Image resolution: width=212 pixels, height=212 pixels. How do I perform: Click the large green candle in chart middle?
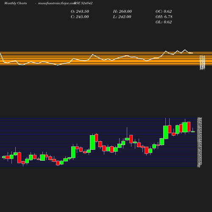92,142
